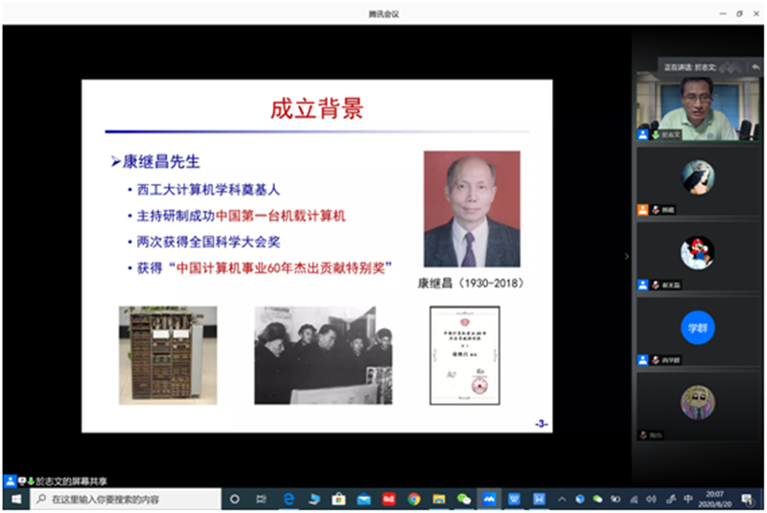The height and width of the screenshot is (513, 767).
Task: Select the participant with Mario avatar
Action: click(698, 251)
